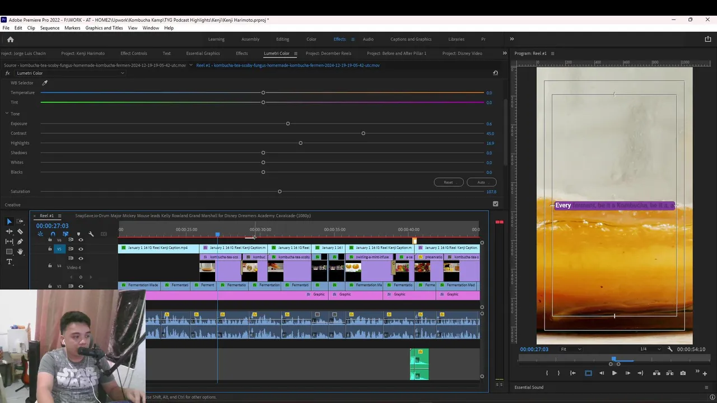717x403 pixels.
Task: Toggle safe margins in Program monitor
Action: tap(588, 373)
